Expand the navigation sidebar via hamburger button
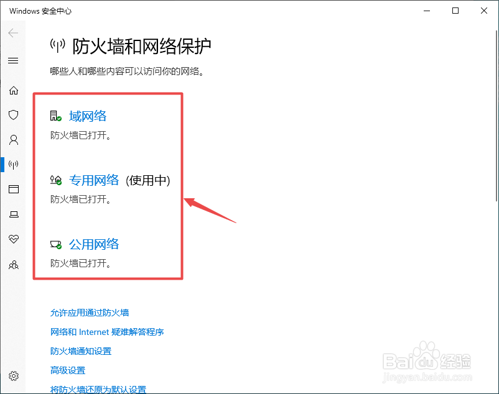The width and height of the screenshot is (499, 394). tap(14, 60)
